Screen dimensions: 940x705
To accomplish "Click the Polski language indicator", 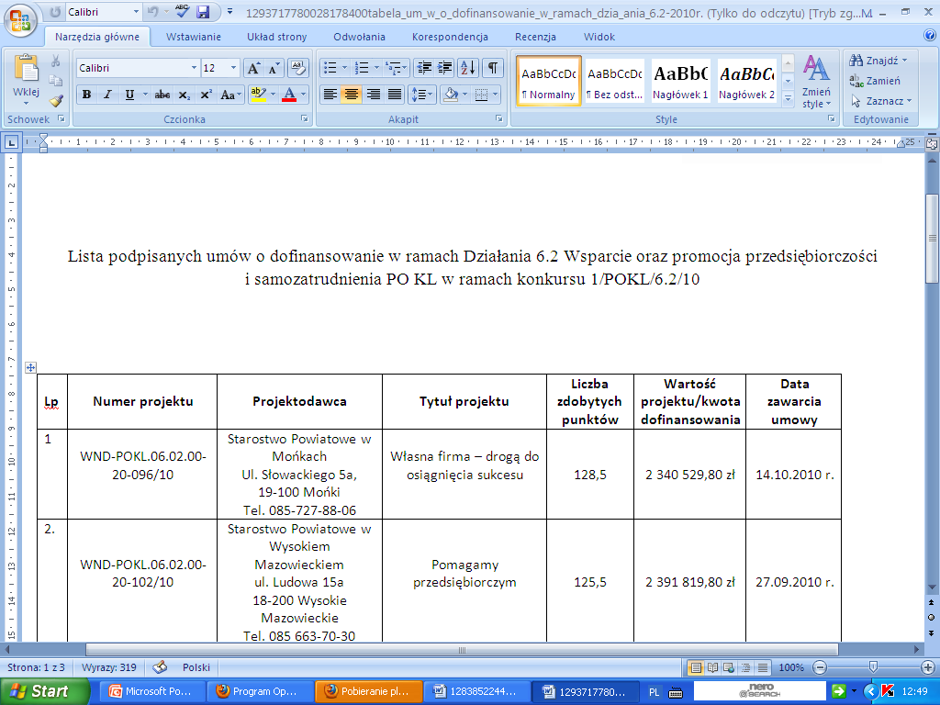I will pos(196,667).
